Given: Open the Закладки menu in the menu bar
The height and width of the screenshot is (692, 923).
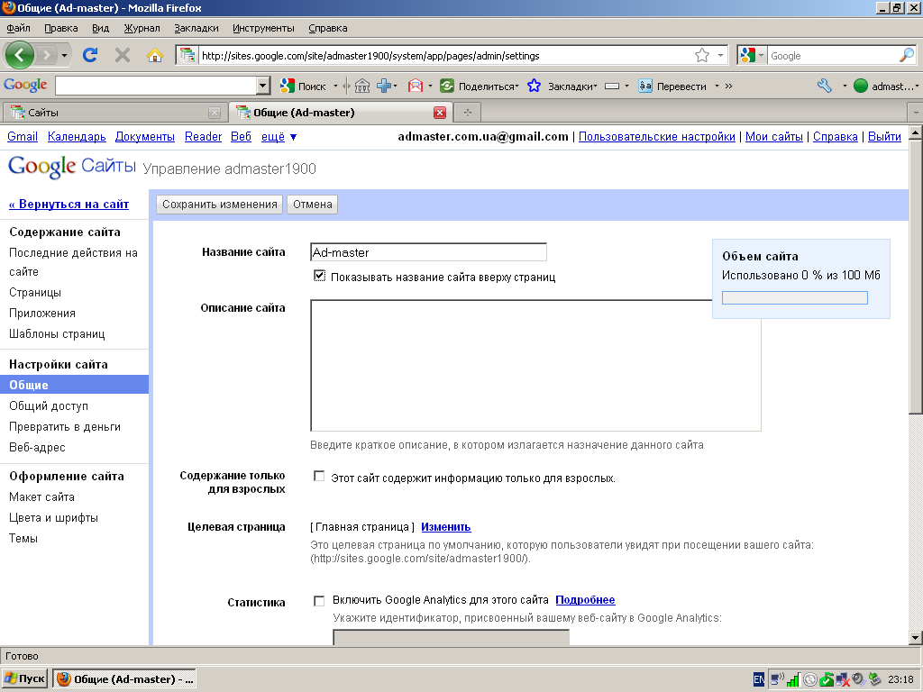Looking at the screenshot, I should pos(196,28).
